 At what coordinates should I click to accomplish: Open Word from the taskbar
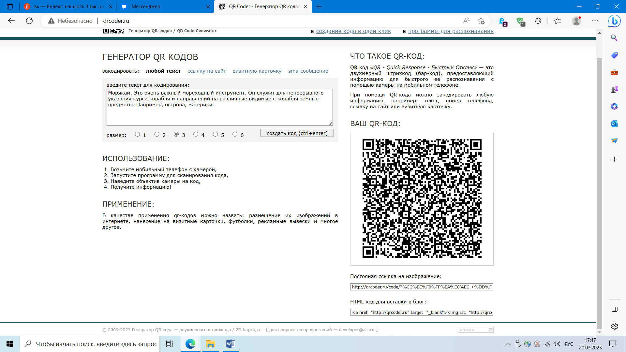[231, 344]
